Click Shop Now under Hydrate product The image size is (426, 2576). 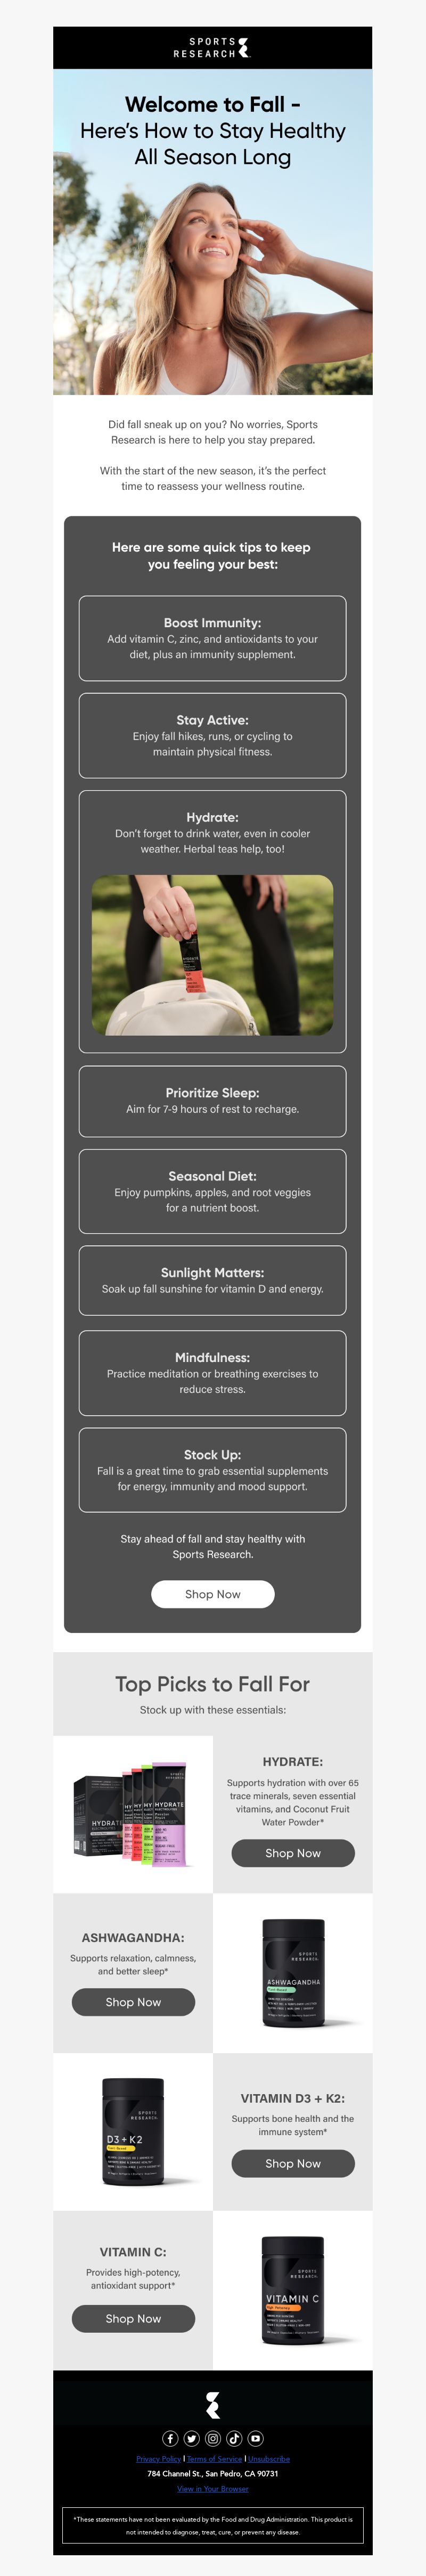[293, 1853]
